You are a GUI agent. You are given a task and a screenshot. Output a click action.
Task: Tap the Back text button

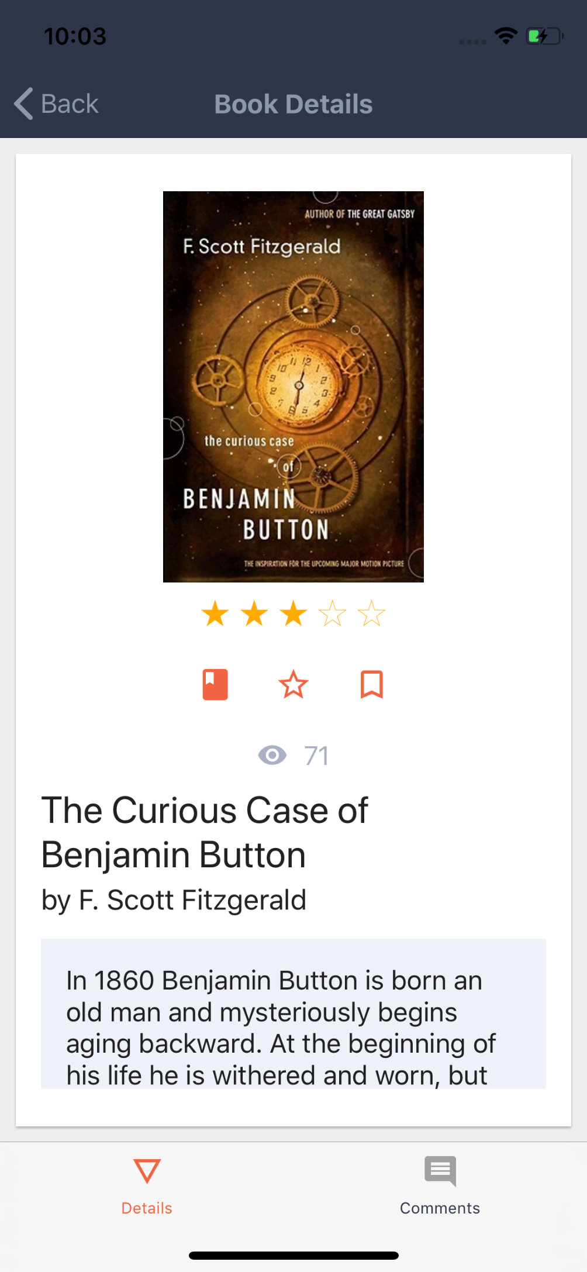(x=70, y=104)
